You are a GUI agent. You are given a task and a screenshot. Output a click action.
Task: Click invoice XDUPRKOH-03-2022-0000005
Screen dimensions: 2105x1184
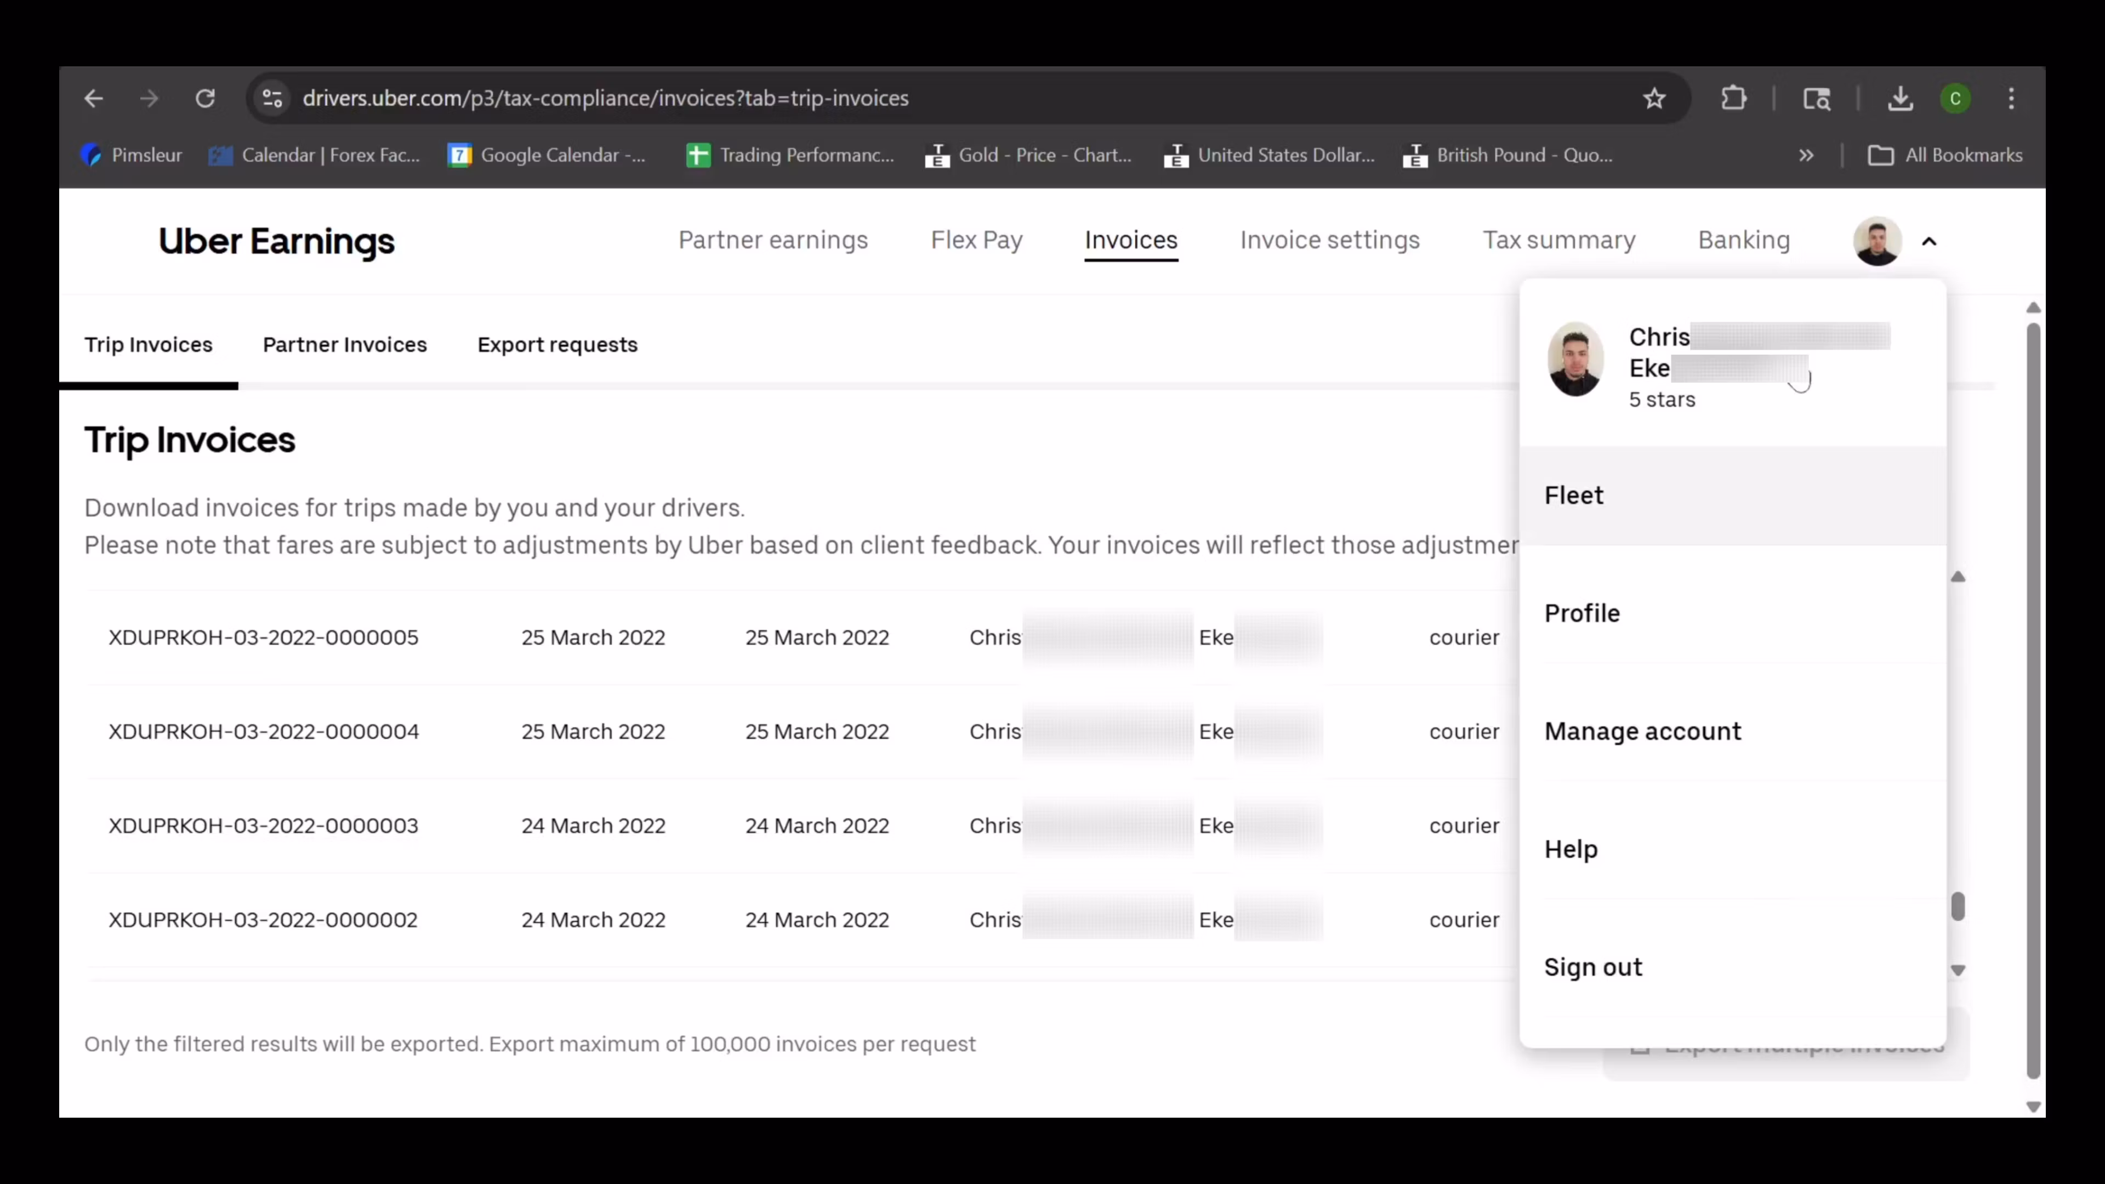click(x=263, y=637)
